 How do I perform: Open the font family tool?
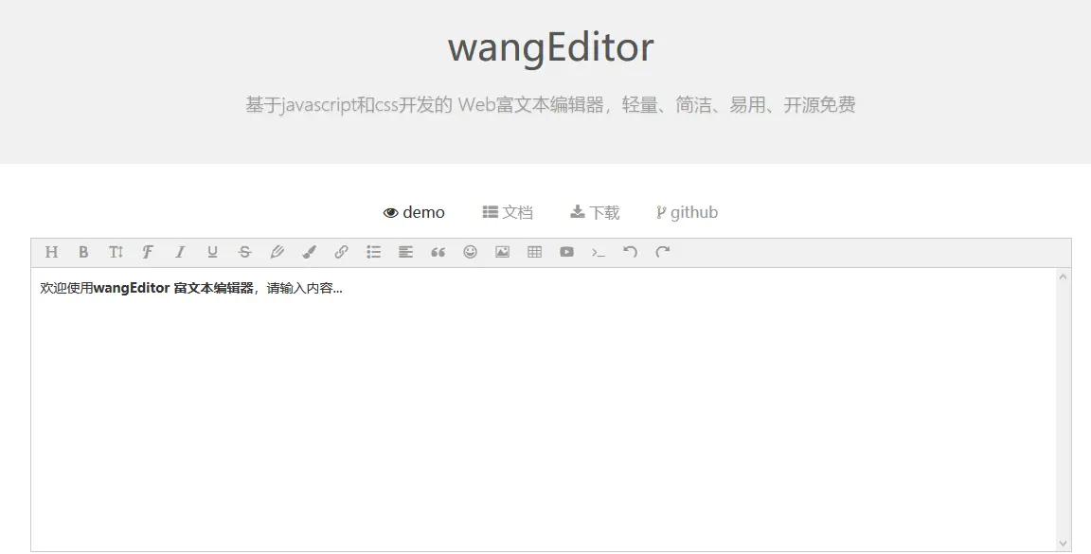[x=148, y=252]
